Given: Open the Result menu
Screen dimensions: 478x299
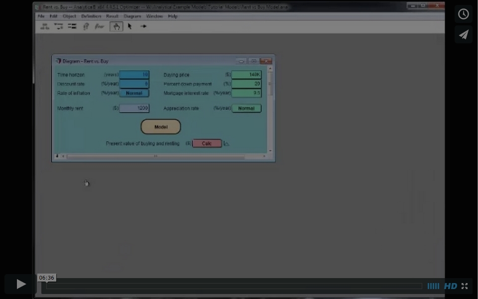Looking at the screenshot, I should (x=112, y=16).
